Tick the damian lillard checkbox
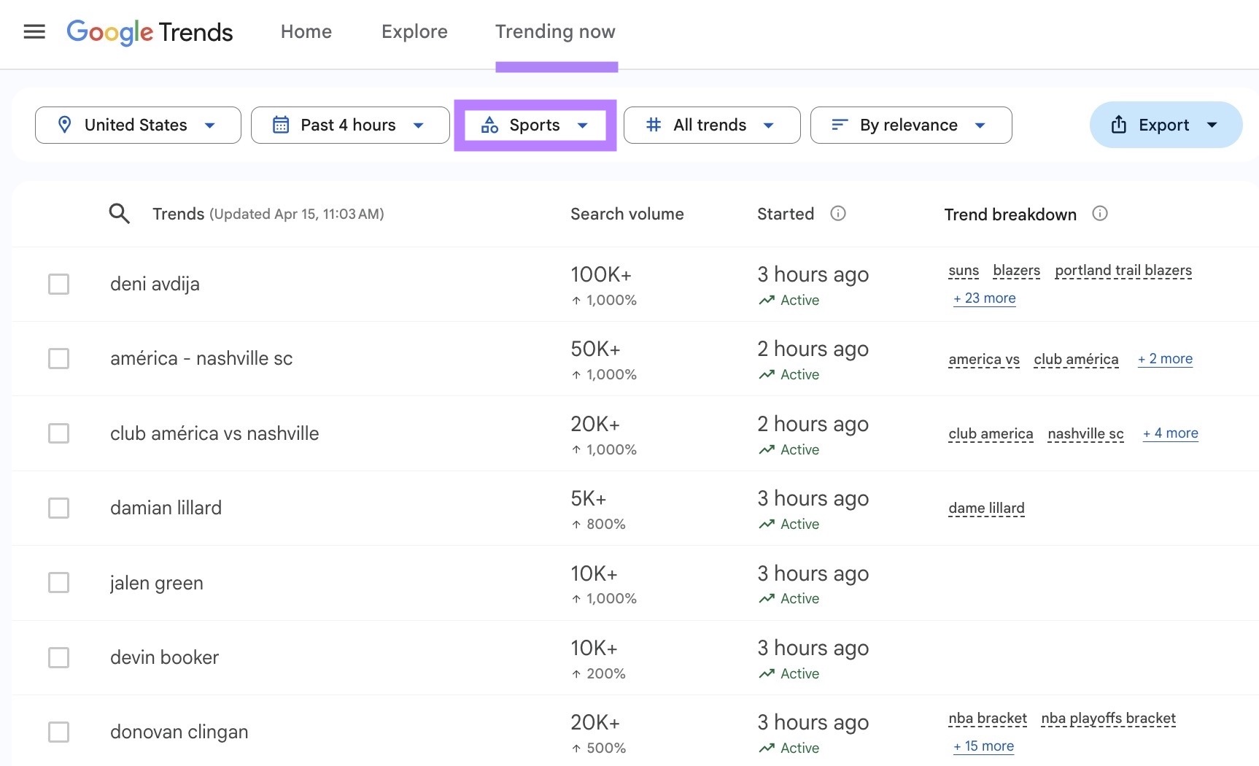The image size is (1259, 766). pyautogui.click(x=58, y=508)
